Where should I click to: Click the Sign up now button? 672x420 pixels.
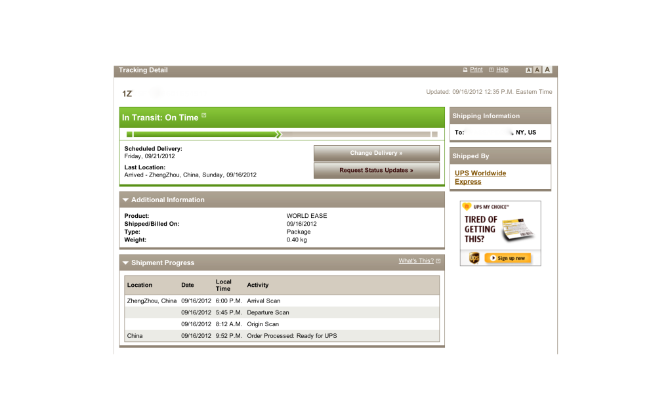(508, 258)
